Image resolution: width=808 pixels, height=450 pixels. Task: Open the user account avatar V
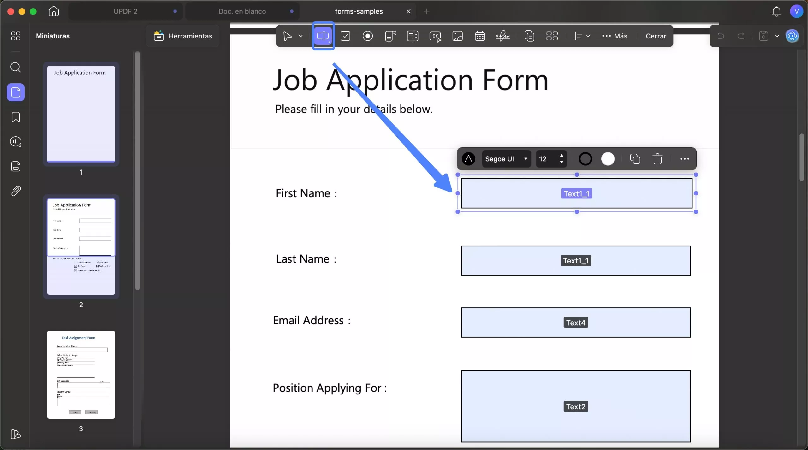796,11
